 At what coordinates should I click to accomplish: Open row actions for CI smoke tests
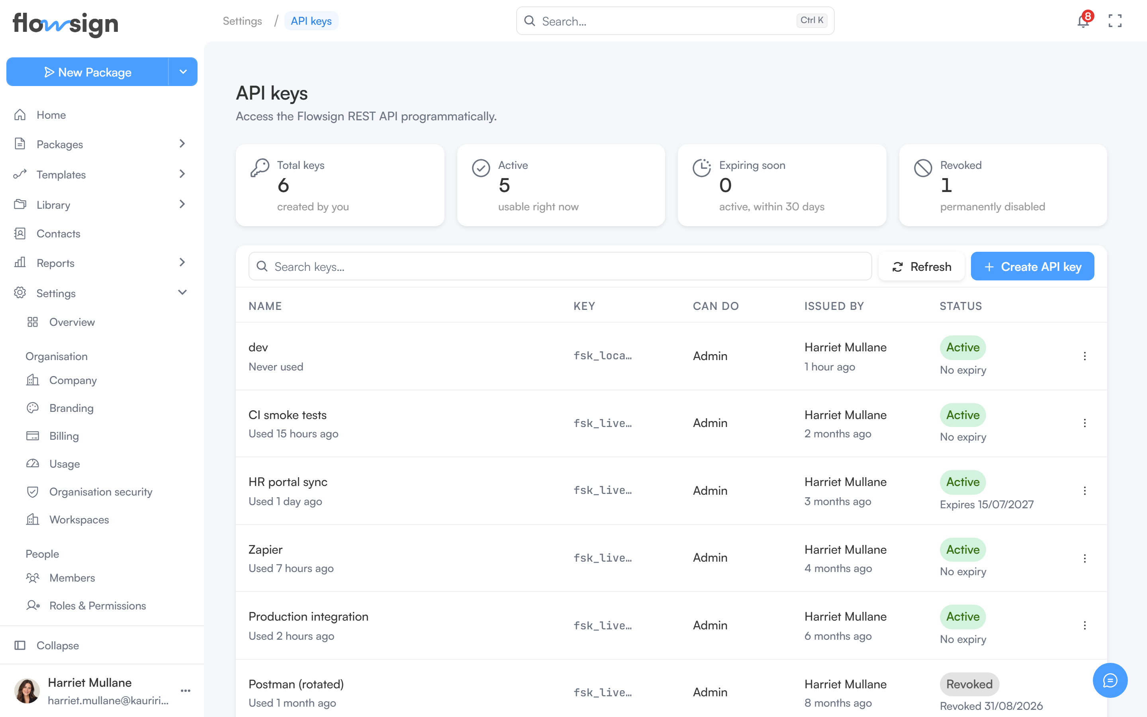point(1084,423)
